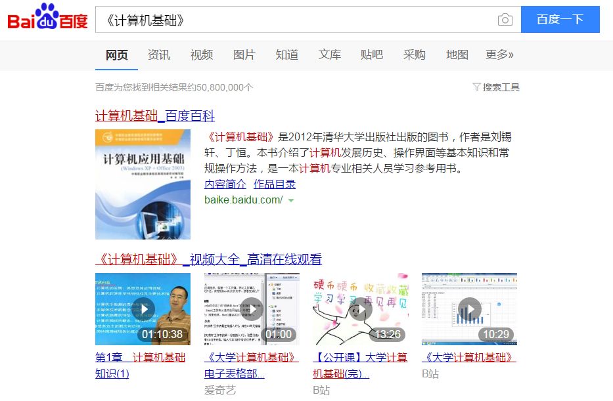
Task: Open 计算机应用基础 book cover thumbnail
Action: (x=143, y=184)
